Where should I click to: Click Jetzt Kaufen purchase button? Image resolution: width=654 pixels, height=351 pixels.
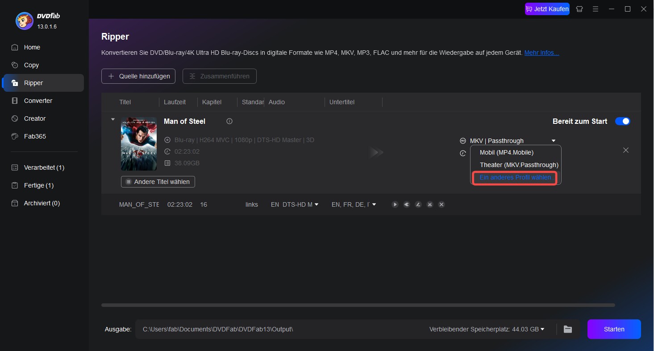click(547, 9)
